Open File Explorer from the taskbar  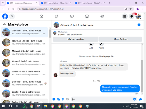[45, 106]
